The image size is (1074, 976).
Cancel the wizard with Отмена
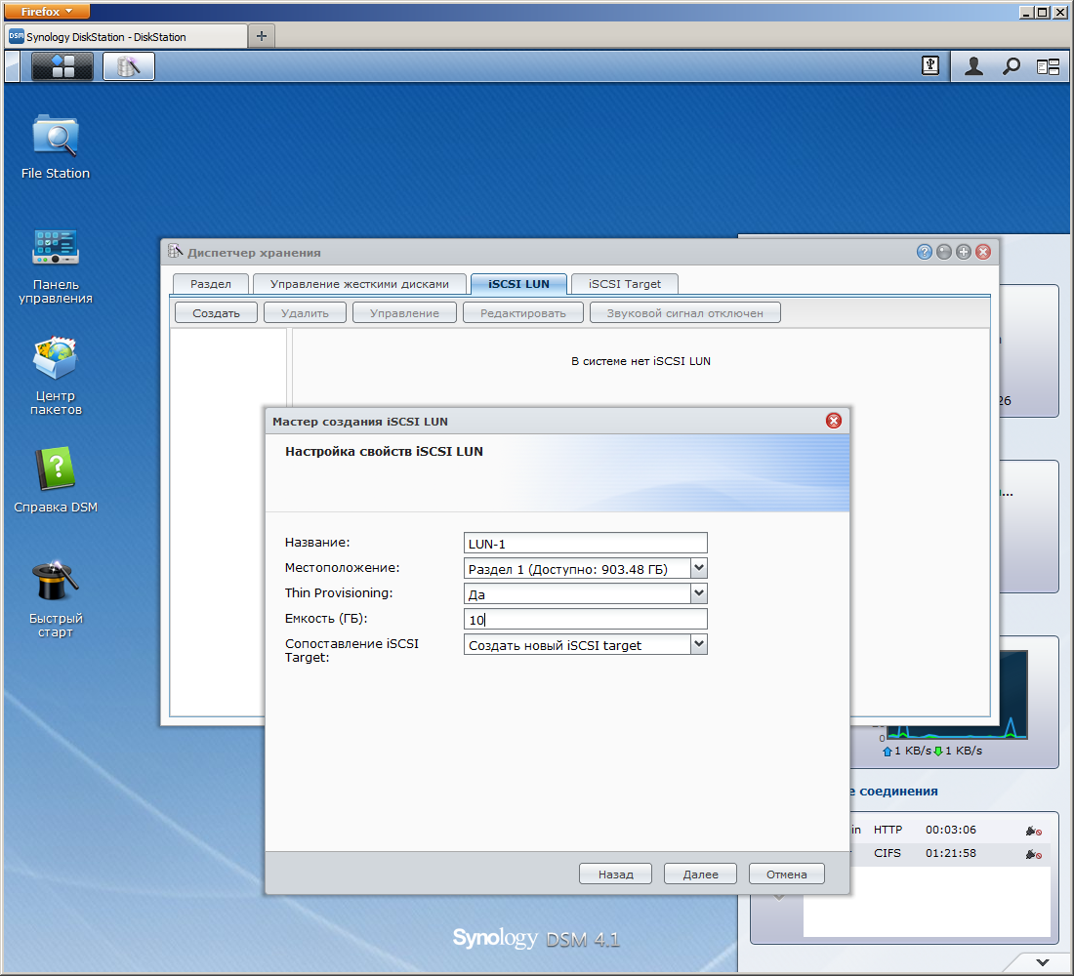click(786, 874)
